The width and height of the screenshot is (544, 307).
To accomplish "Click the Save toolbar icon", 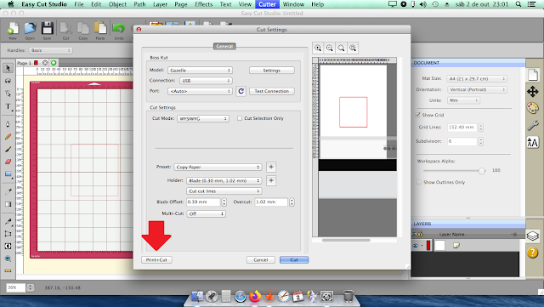I will (48, 28).
